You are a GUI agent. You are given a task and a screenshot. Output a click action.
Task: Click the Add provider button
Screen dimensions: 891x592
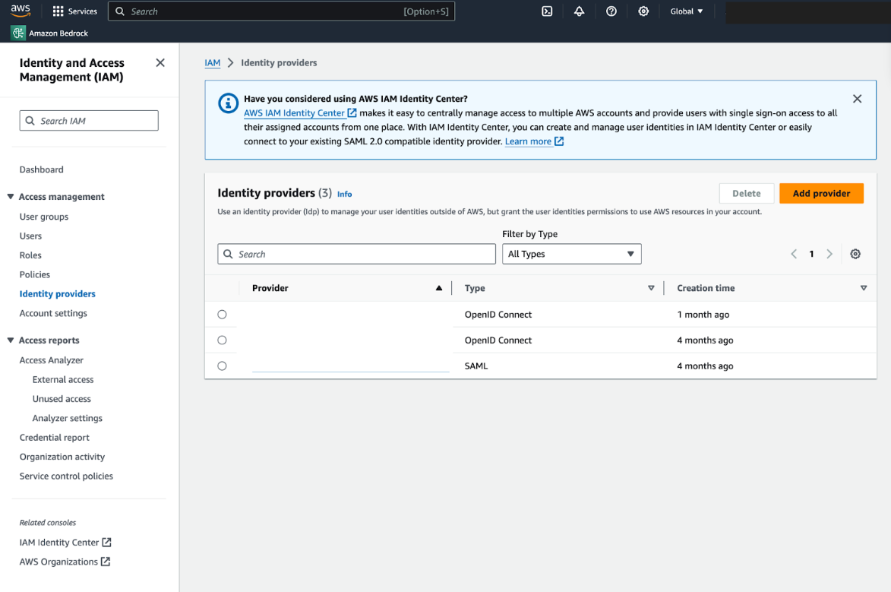[x=821, y=193]
